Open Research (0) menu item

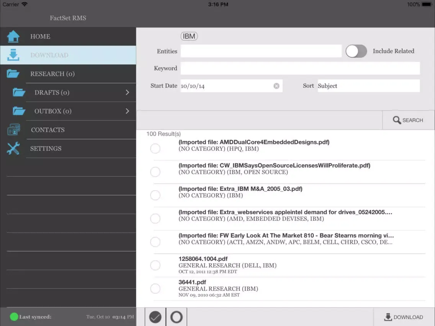[x=68, y=74]
